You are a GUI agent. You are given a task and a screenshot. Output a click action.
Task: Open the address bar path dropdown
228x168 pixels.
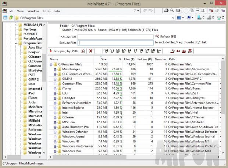173,18
